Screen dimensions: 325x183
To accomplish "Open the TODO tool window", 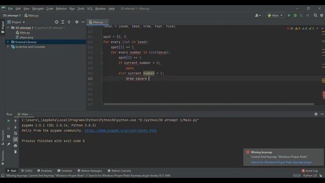I will (x=27, y=171).
